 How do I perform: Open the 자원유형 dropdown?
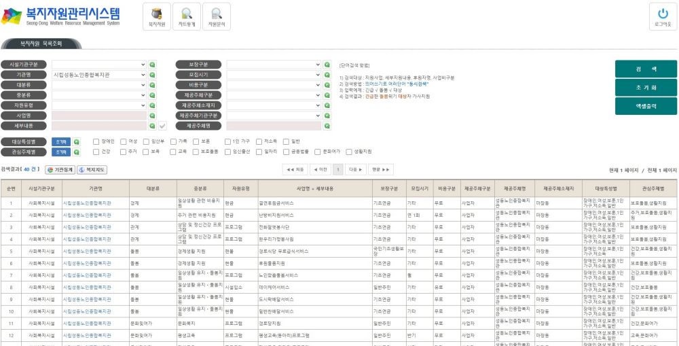99,105
